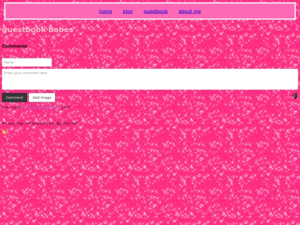This screenshot has height=225, width=300.
Task: Click the login icon beside comment box
Action: pos(294,96)
